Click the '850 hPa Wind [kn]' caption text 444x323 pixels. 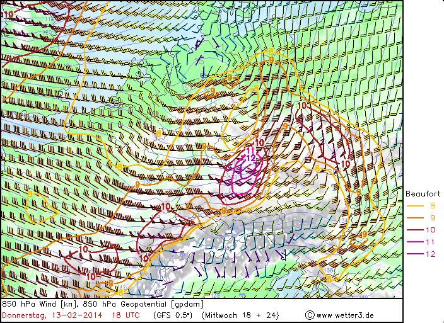(x=41, y=304)
